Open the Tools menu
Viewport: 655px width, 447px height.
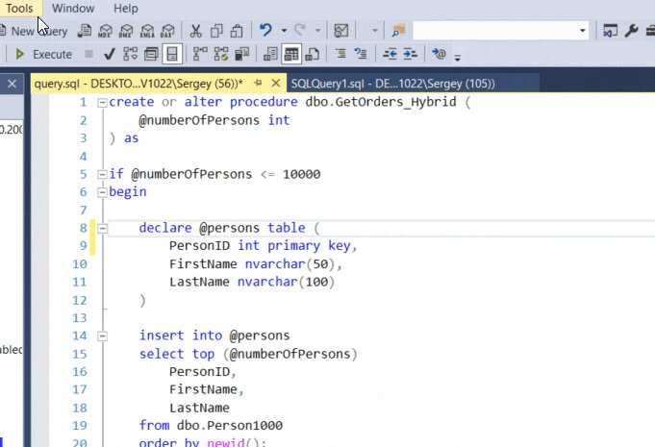(19, 8)
